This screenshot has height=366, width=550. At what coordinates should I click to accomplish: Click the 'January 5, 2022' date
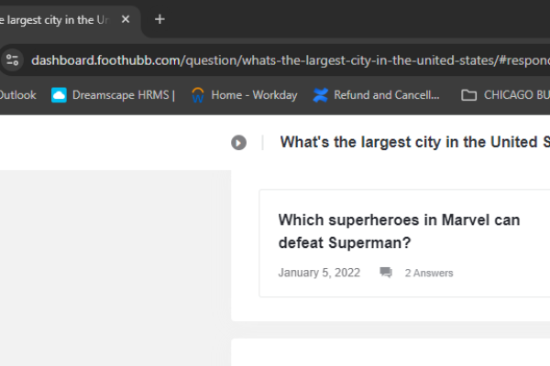click(319, 273)
